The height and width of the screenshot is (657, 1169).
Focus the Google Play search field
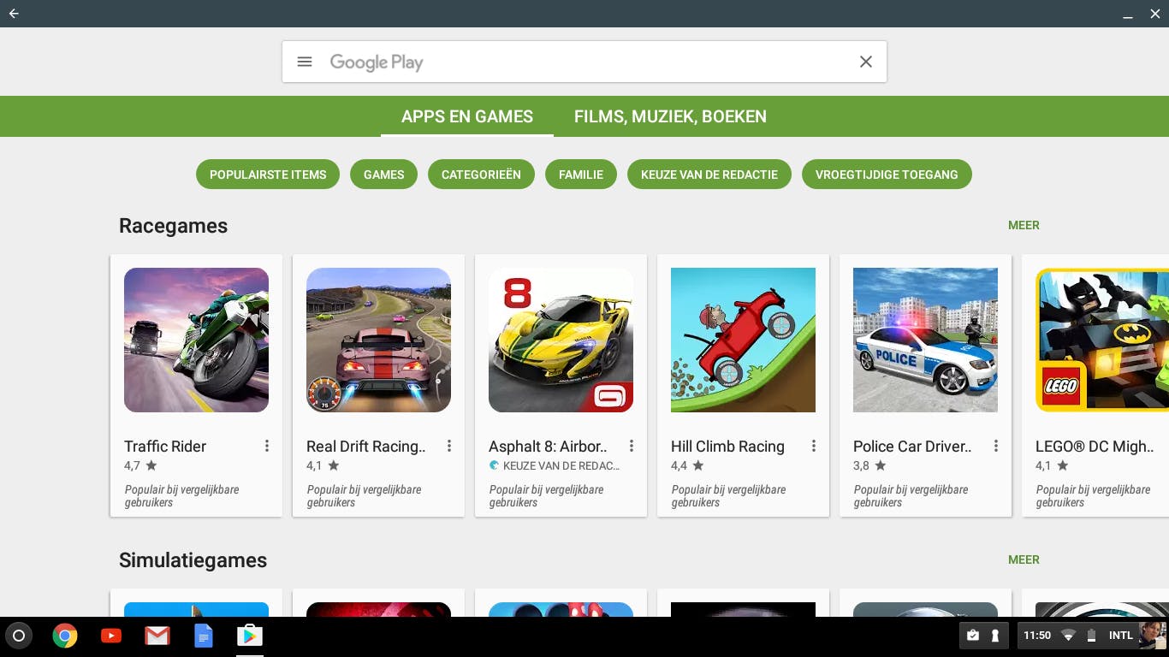point(584,62)
